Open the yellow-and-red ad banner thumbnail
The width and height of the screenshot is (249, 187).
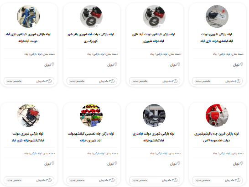(91, 115)
